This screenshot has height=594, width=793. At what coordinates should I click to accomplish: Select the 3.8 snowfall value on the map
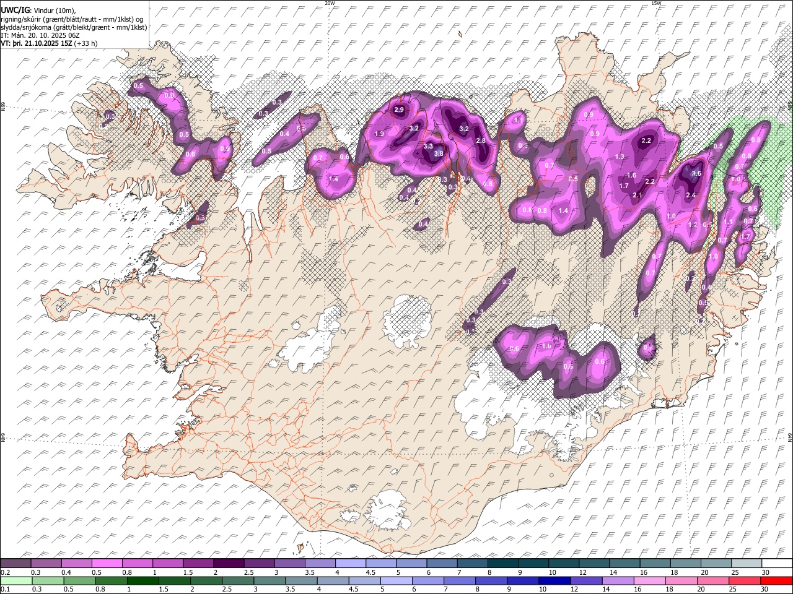[439, 153]
